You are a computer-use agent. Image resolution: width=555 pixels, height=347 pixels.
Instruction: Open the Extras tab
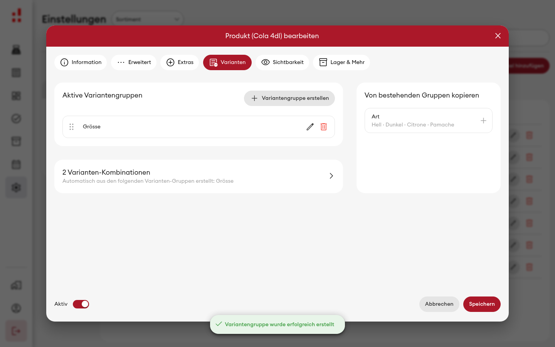pyautogui.click(x=180, y=62)
